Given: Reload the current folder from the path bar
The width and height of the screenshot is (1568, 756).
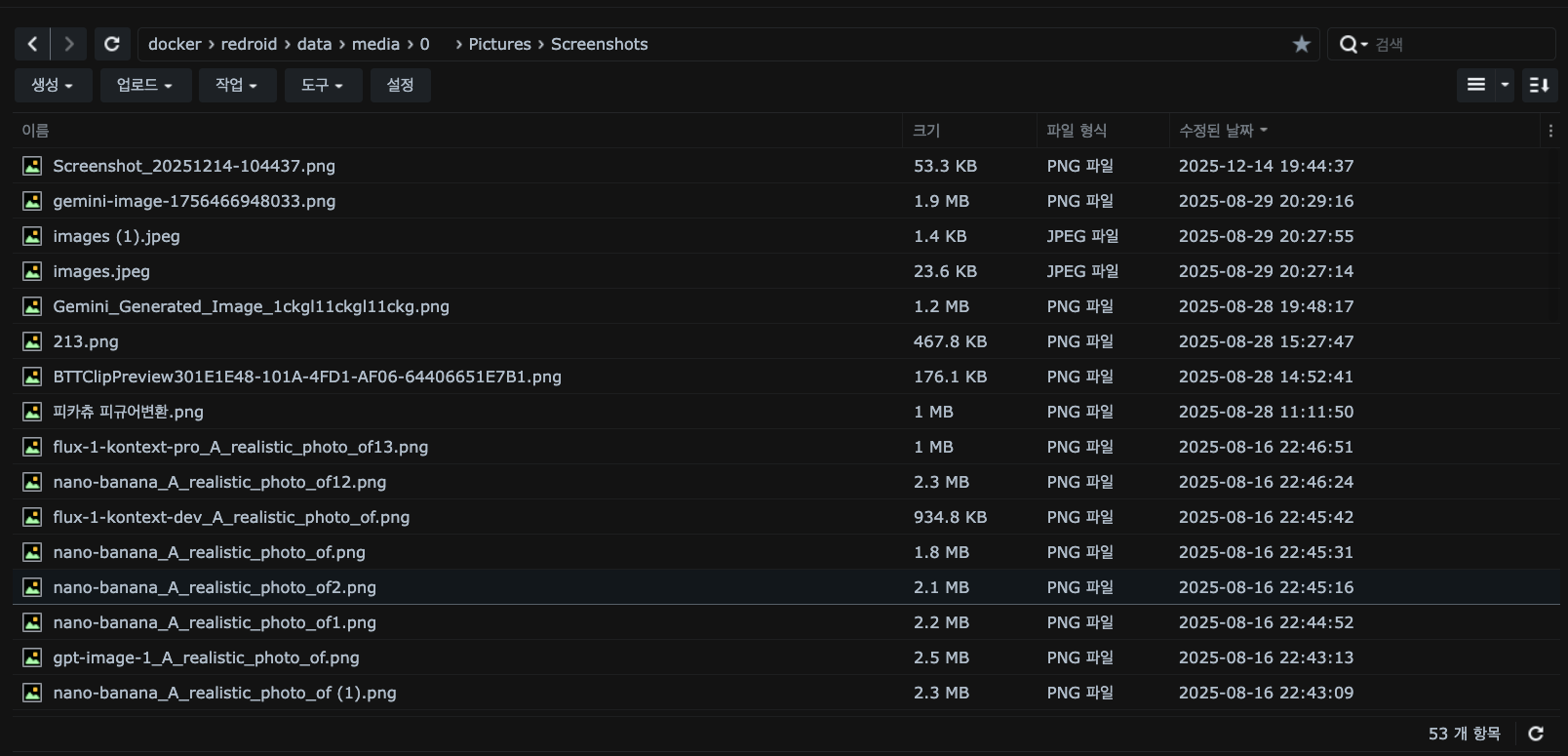Looking at the screenshot, I should click(112, 44).
